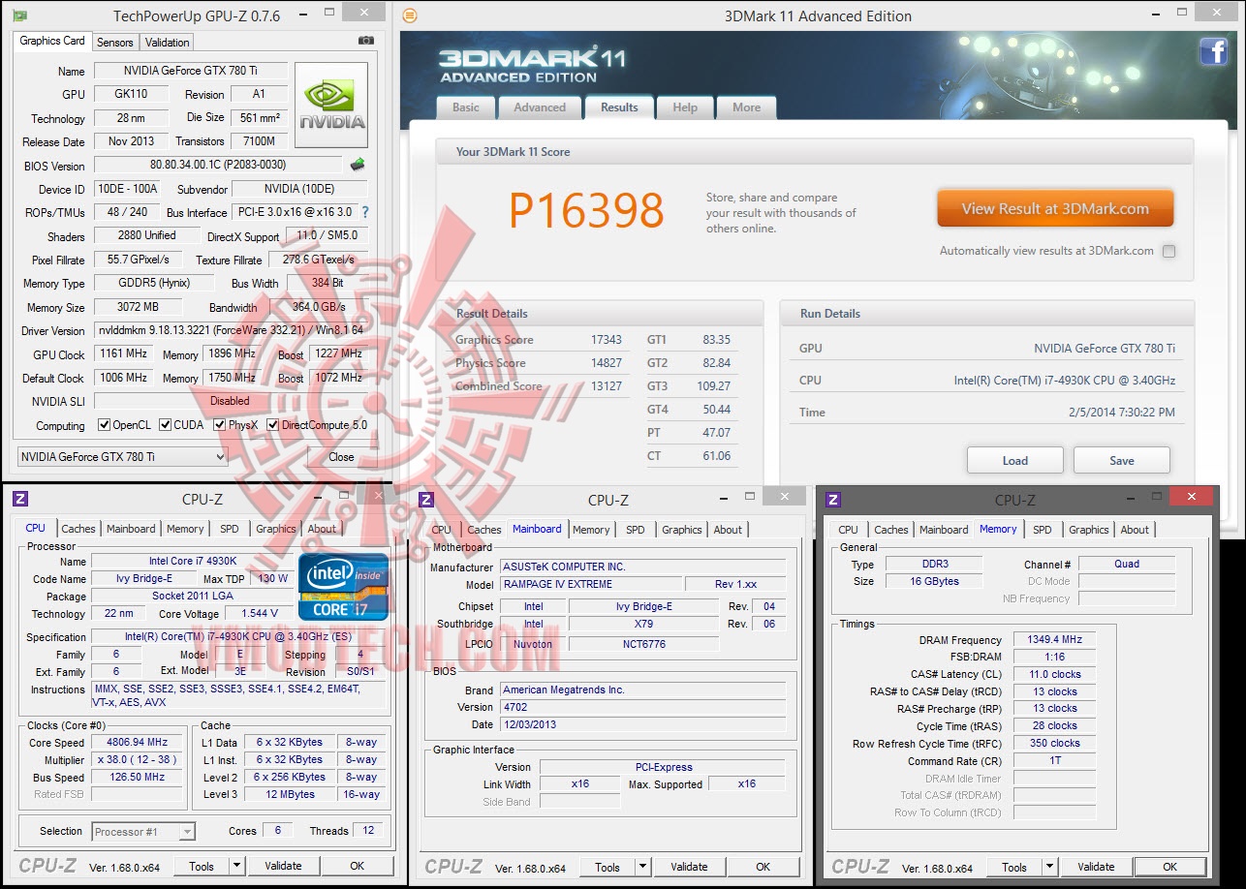Click the Graphics Score value 17343
The image size is (1246, 889).
click(607, 340)
